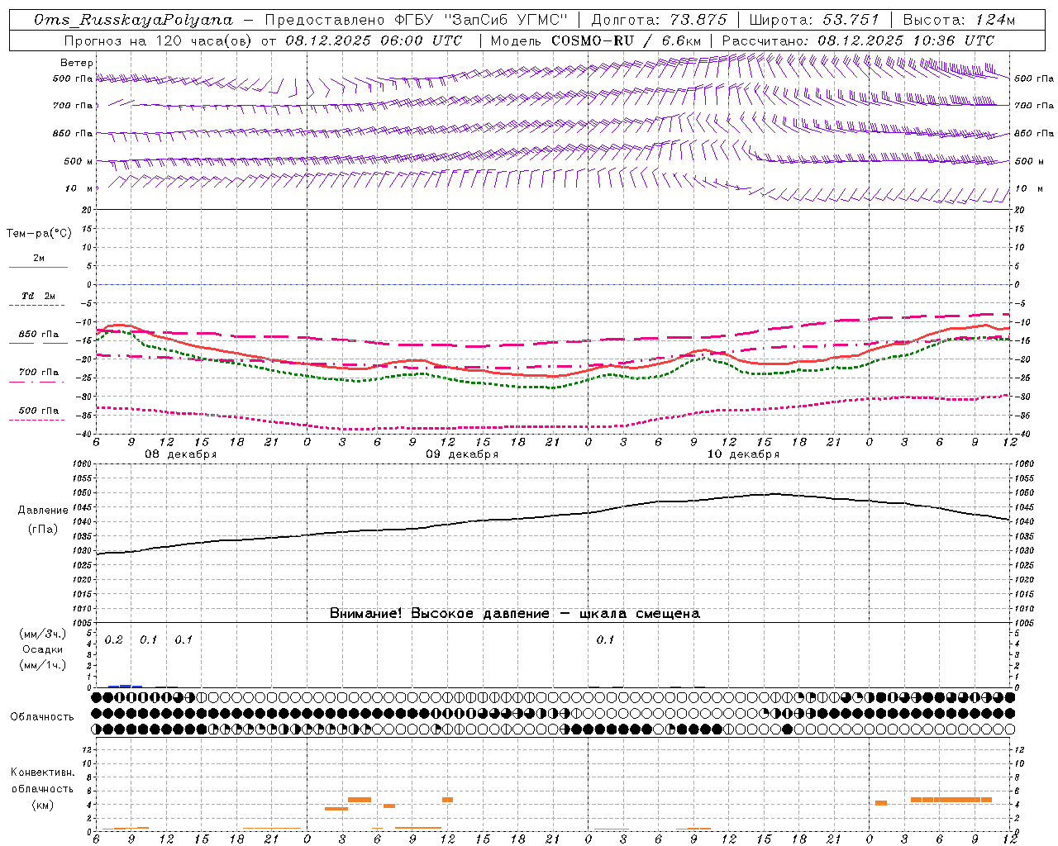
Task: Click the '10 м' wind level label on left
Action: pyautogui.click(x=79, y=188)
